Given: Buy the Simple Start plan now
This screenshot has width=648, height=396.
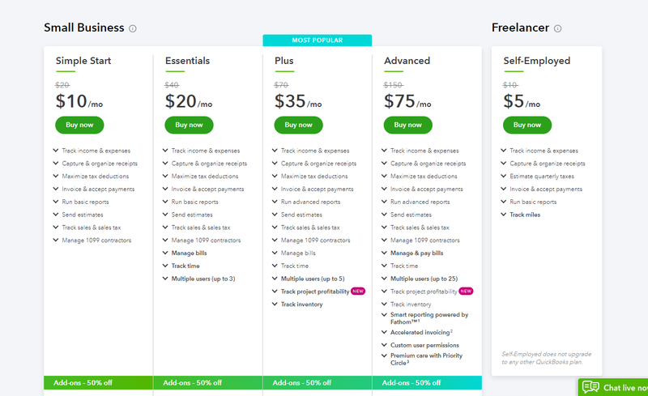Looking at the screenshot, I should [79, 125].
